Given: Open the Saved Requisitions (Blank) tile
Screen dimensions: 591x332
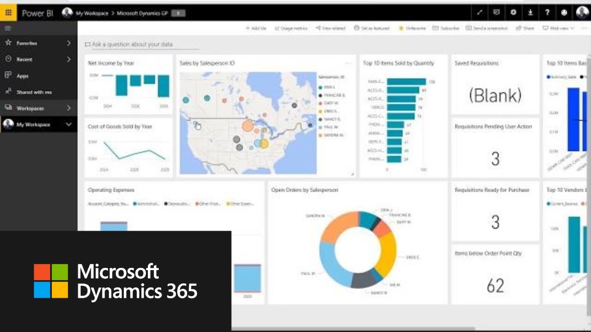Looking at the screenshot, I should pos(495,84).
